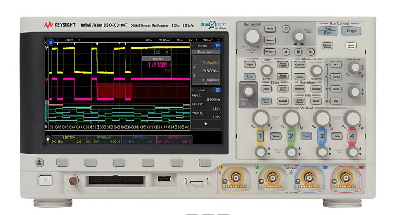Image resolution: width=399 pixels, height=215 pixels.
Task: Open the Meas sidebar menu icon
Action: (217, 90)
